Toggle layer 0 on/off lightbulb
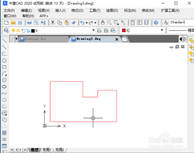The height and width of the screenshot is (153, 194). coord(13,31)
